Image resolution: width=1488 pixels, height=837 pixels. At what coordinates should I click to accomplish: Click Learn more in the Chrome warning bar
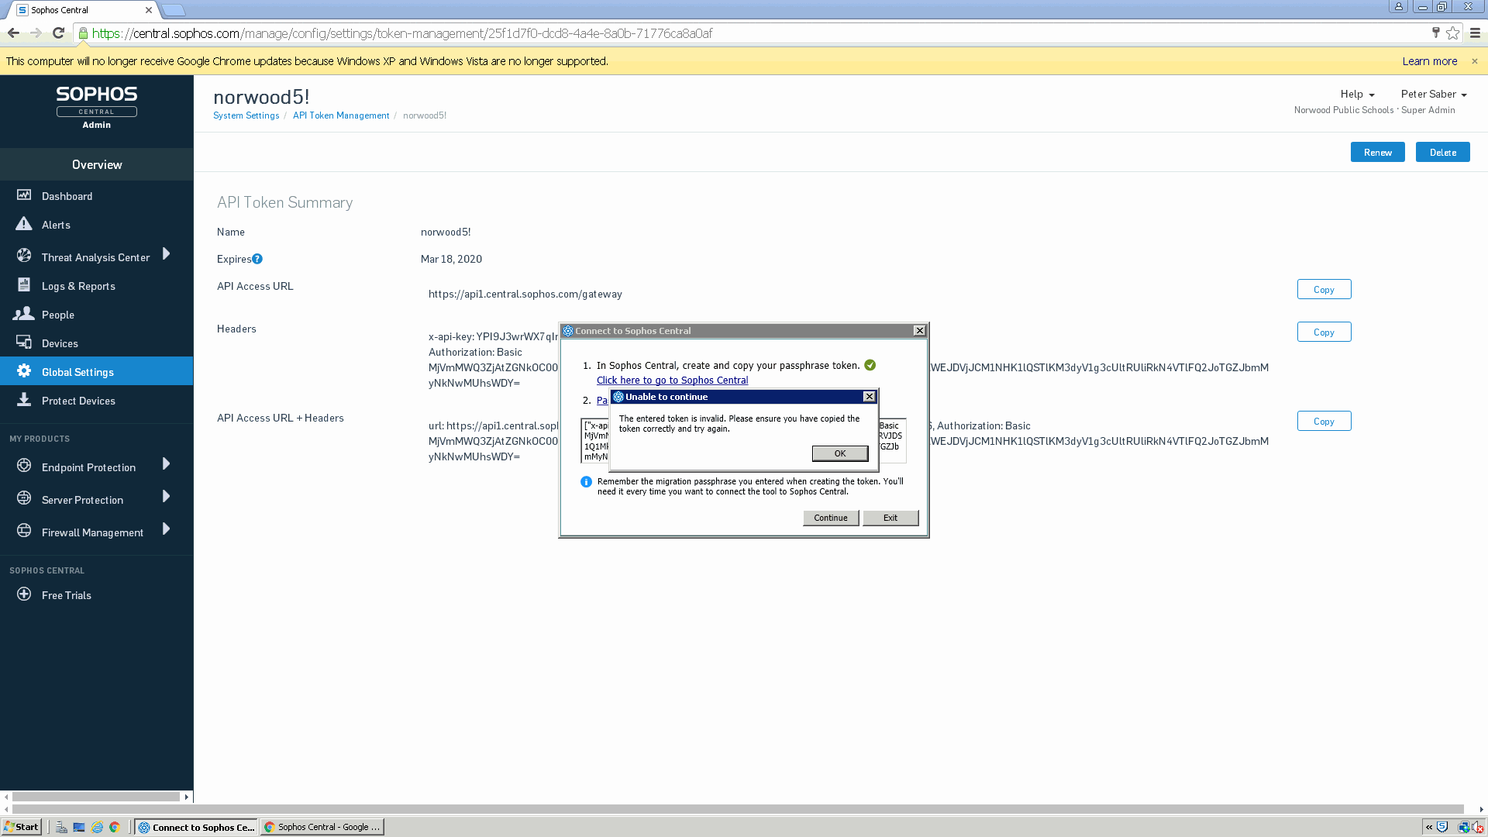point(1429,61)
